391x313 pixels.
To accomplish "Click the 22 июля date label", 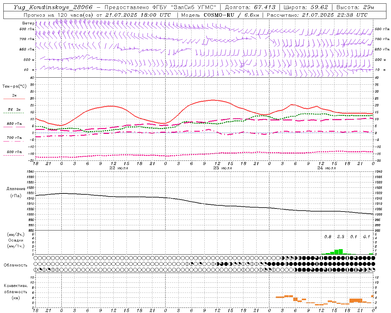I will point(119,168).
